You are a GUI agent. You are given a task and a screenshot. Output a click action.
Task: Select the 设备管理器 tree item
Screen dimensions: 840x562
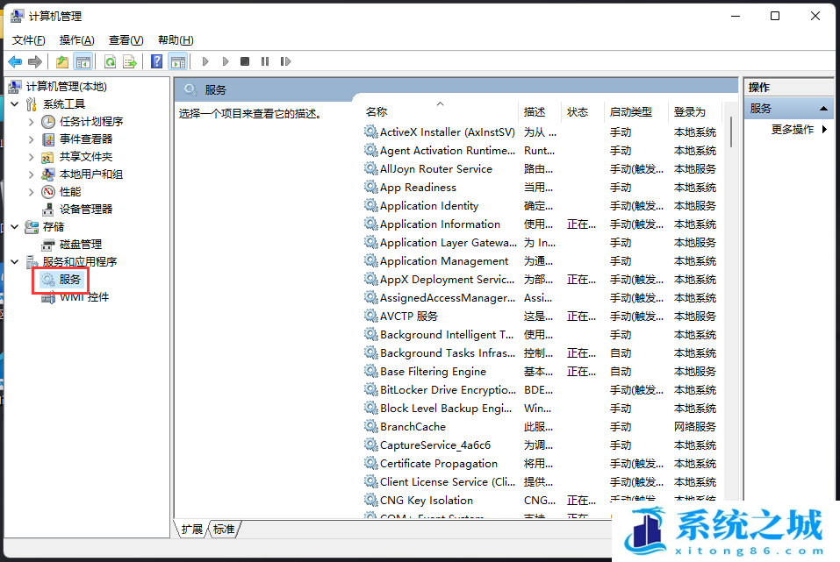[85, 210]
